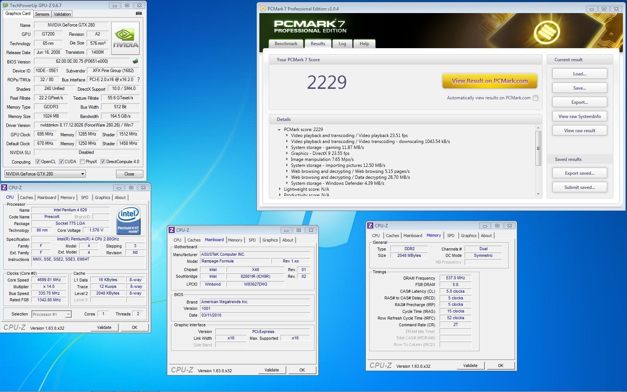Screen dimensions: 627x392
Task: Click the Rampage Formula model field
Action: coord(235,261)
